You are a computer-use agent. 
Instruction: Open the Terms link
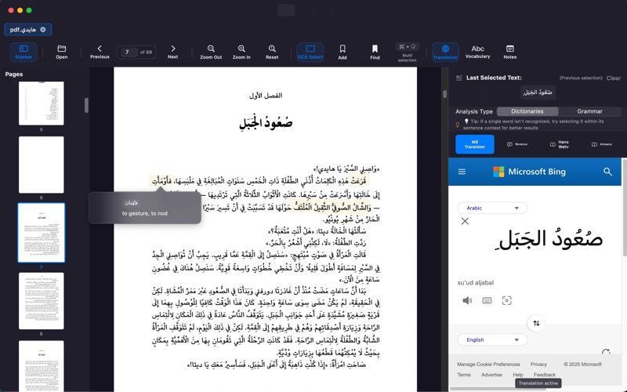464,375
